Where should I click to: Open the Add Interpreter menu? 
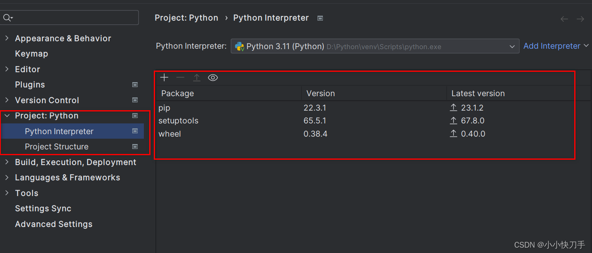(x=556, y=46)
